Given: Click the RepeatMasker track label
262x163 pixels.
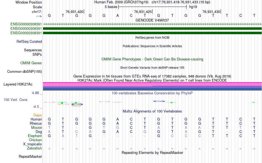Looking at the screenshot, I should pyautogui.click(x=30, y=157).
